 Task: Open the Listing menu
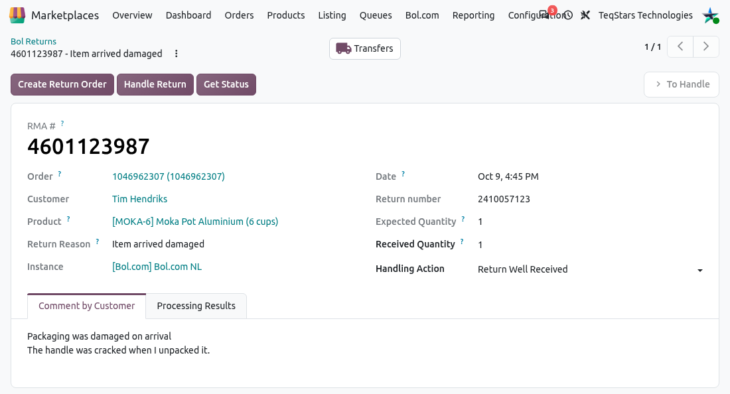[x=332, y=15]
